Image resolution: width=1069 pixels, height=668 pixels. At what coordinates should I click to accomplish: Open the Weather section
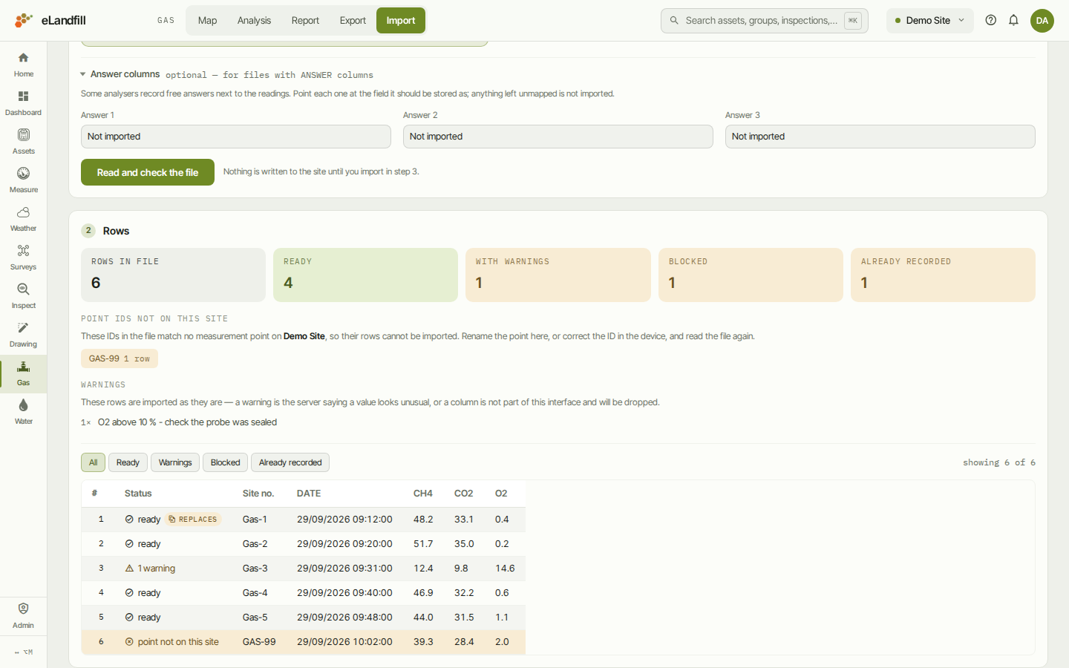tap(24, 219)
